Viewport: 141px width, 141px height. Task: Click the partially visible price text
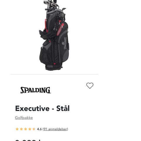(28, 140)
